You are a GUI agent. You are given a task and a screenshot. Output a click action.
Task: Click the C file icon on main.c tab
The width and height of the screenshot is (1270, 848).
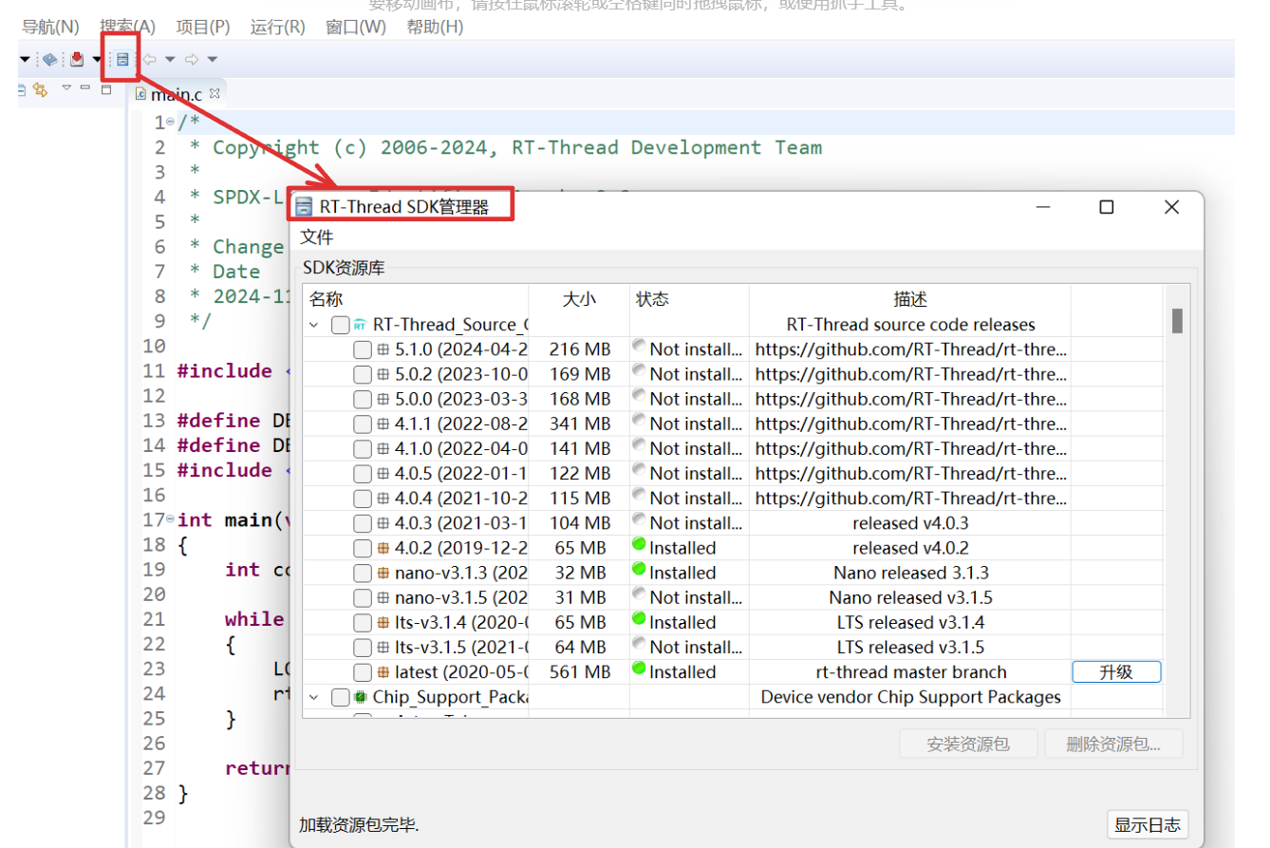[x=141, y=94]
